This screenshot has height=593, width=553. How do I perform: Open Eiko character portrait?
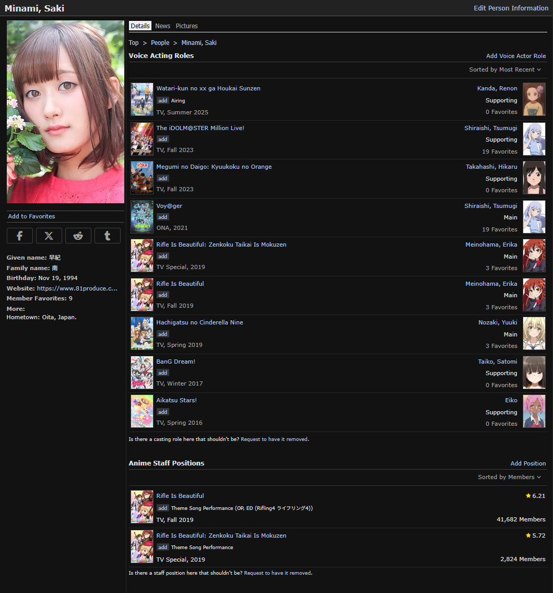(534, 411)
